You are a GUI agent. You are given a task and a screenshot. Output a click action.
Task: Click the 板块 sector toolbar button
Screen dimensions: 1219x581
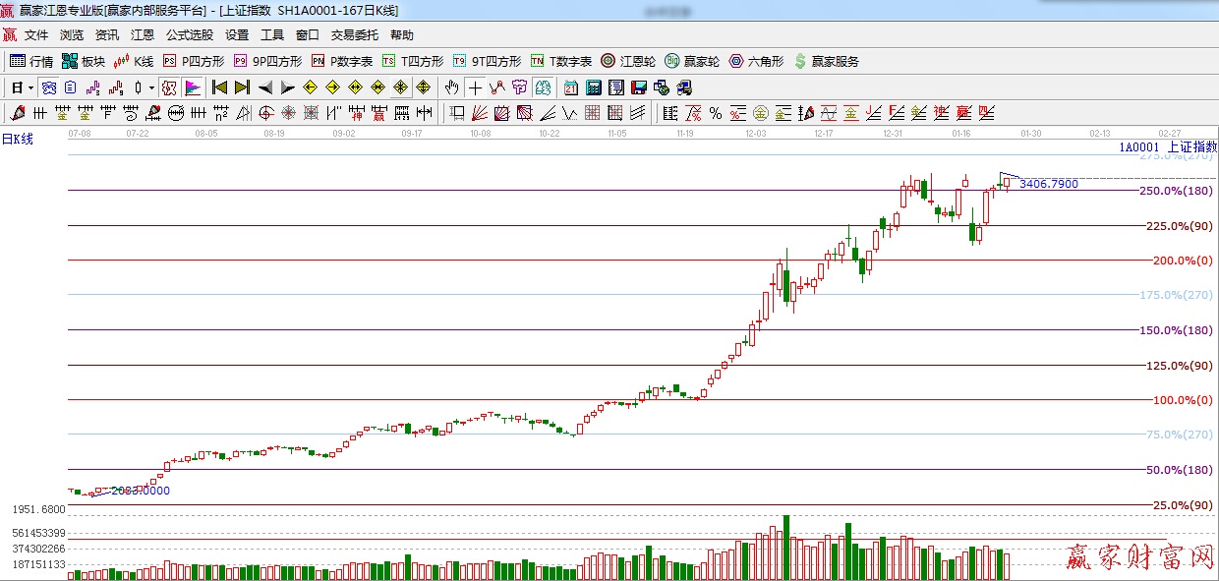point(83,61)
